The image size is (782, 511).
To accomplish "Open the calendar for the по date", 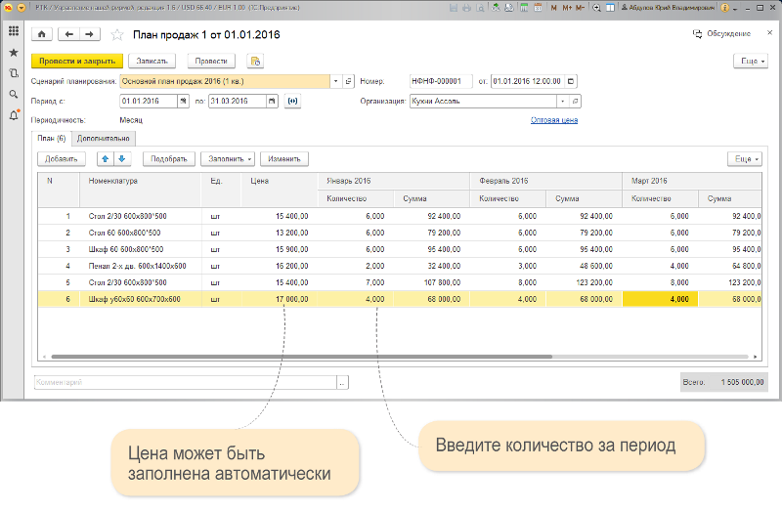I will (x=272, y=102).
